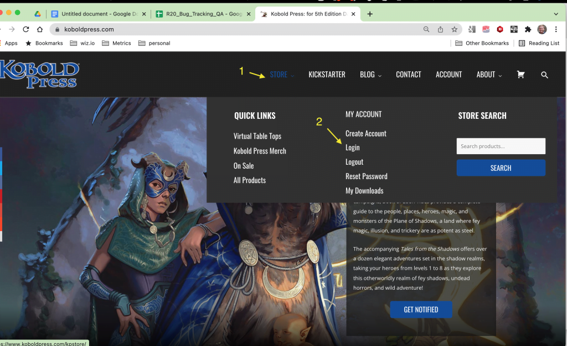Open the personal bookmarks folder
This screenshot has height=346, width=567.
[x=154, y=43]
